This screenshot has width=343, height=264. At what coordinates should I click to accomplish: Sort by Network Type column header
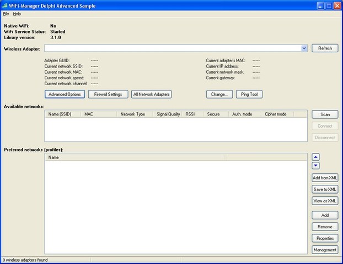point(135,114)
